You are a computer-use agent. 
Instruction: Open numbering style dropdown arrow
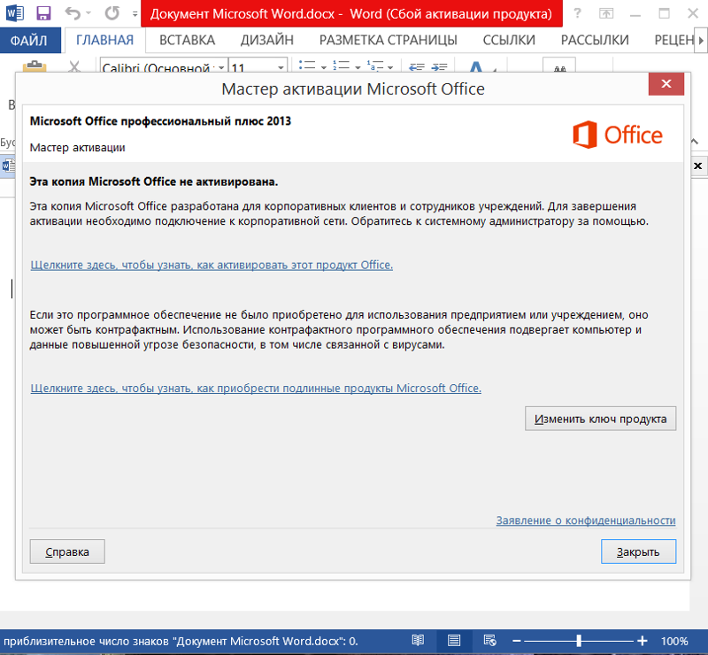(x=358, y=67)
